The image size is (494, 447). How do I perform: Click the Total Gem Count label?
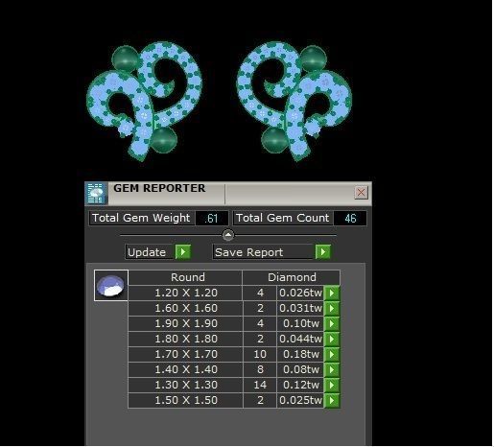(283, 219)
